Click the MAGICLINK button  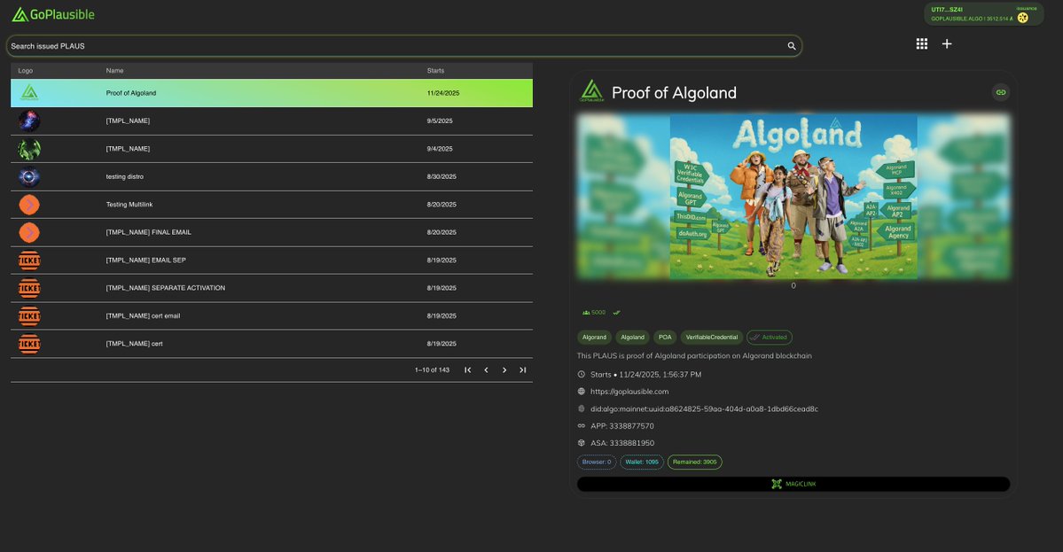click(793, 485)
